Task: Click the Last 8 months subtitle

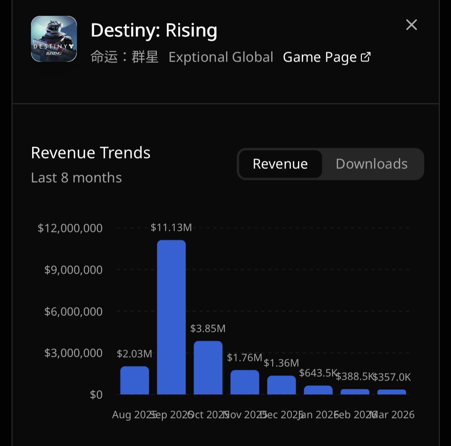Action: pyautogui.click(x=76, y=178)
